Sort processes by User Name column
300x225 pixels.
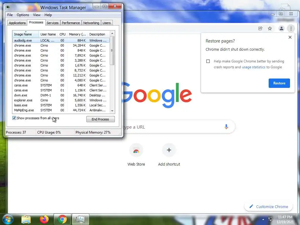pyautogui.click(x=48, y=34)
